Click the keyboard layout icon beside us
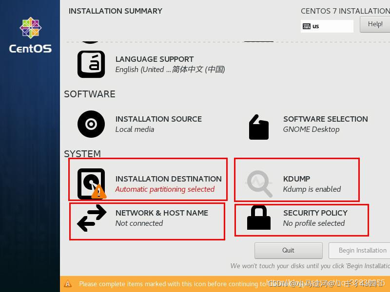This screenshot has width=390, height=292. click(307, 26)
